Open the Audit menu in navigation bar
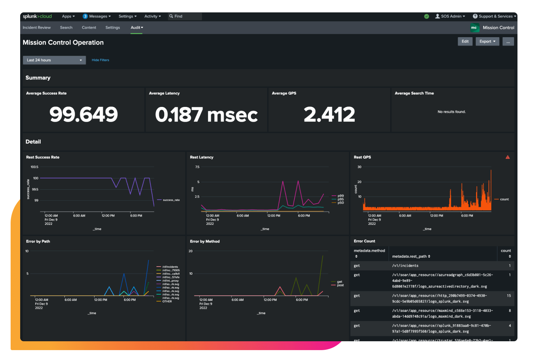This screenshot has height=354, width=538. click(137, 28)
